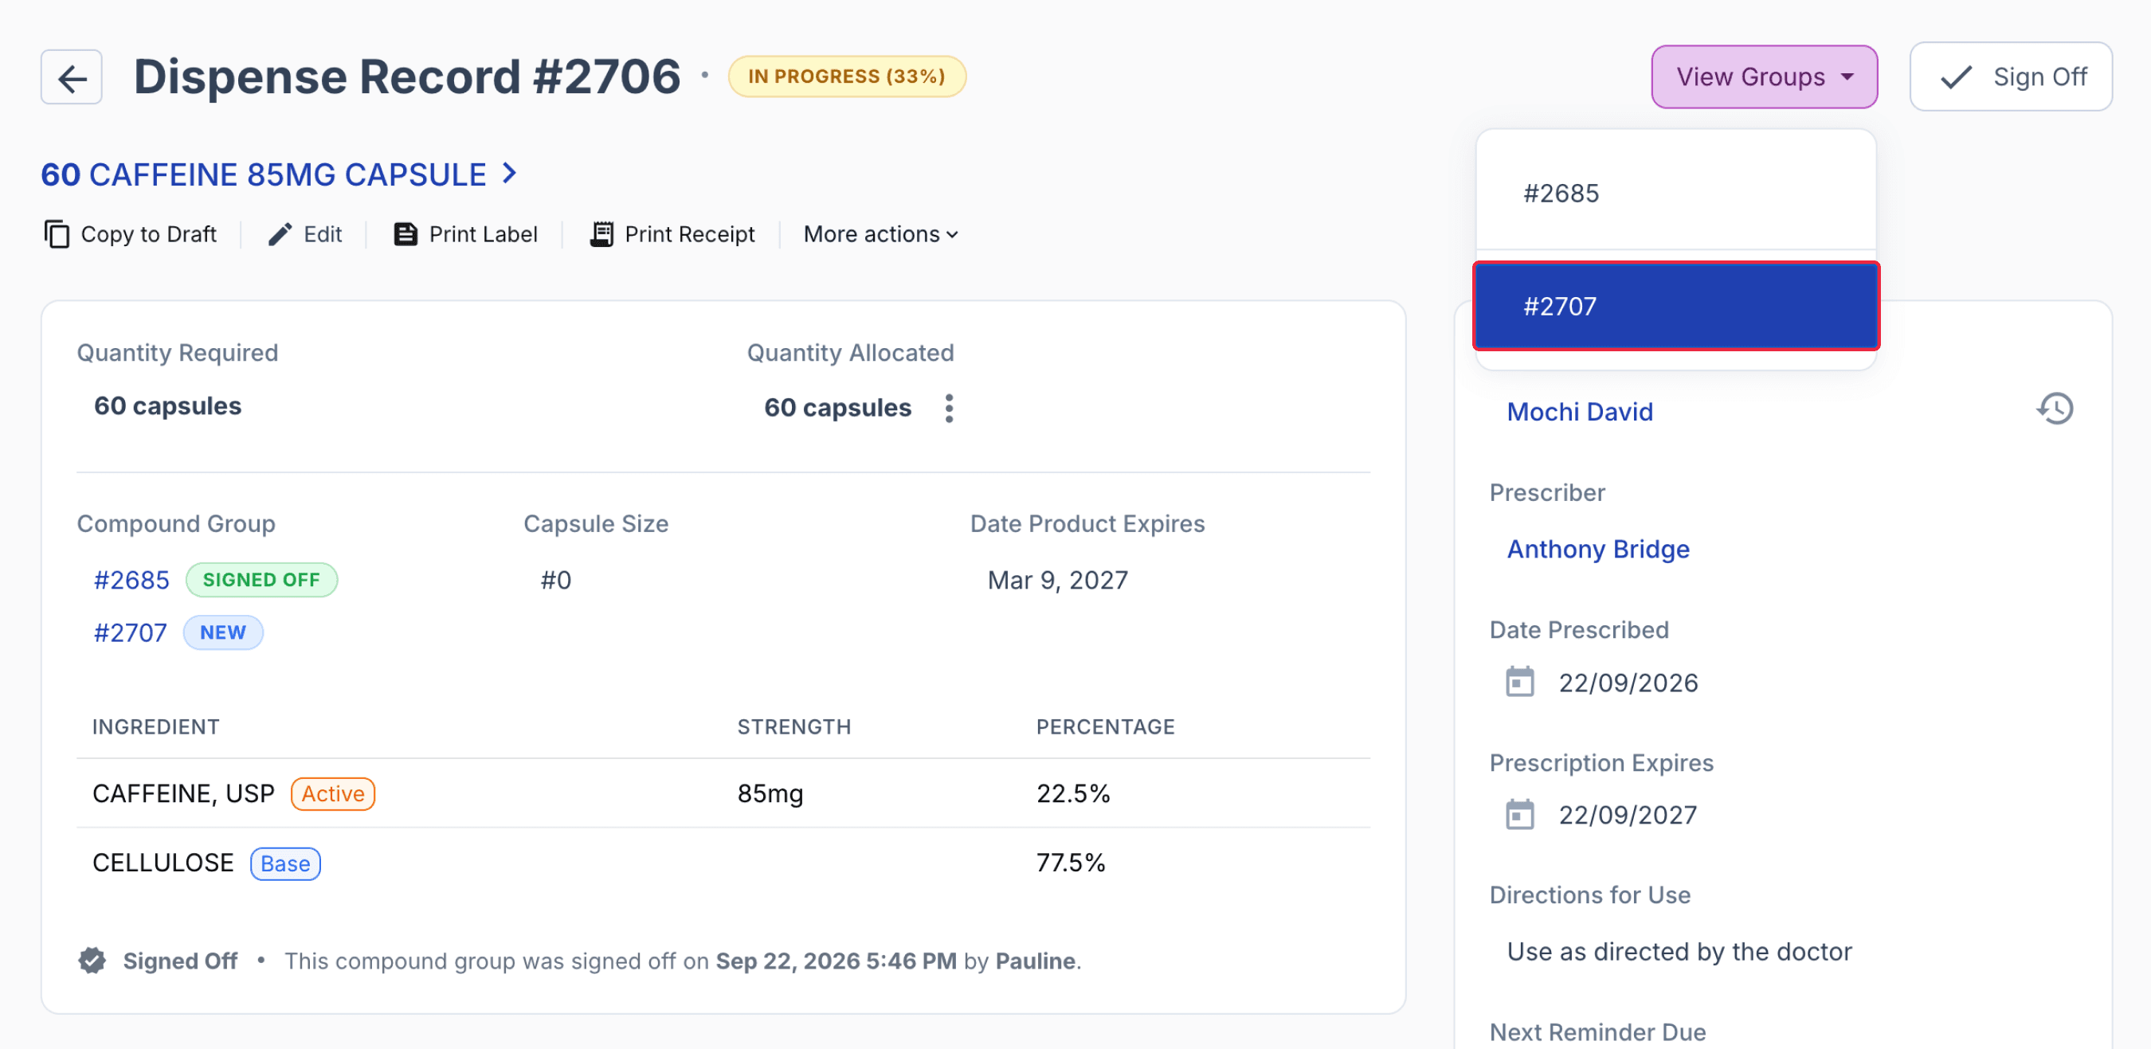The height and width of the screenshot is (1049, 2151).
Task: Click the Edit pencil icon
Action: click(280, 234)
